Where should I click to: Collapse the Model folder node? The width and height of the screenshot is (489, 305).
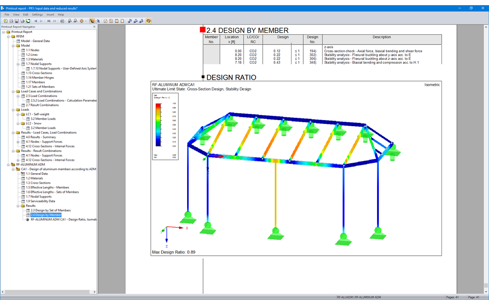[x=13, y=46]
